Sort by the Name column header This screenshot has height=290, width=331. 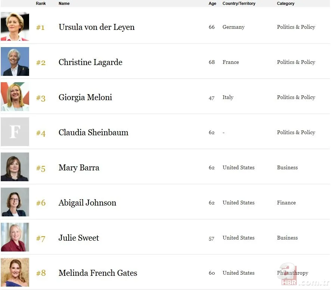click(x=64, y=3)
